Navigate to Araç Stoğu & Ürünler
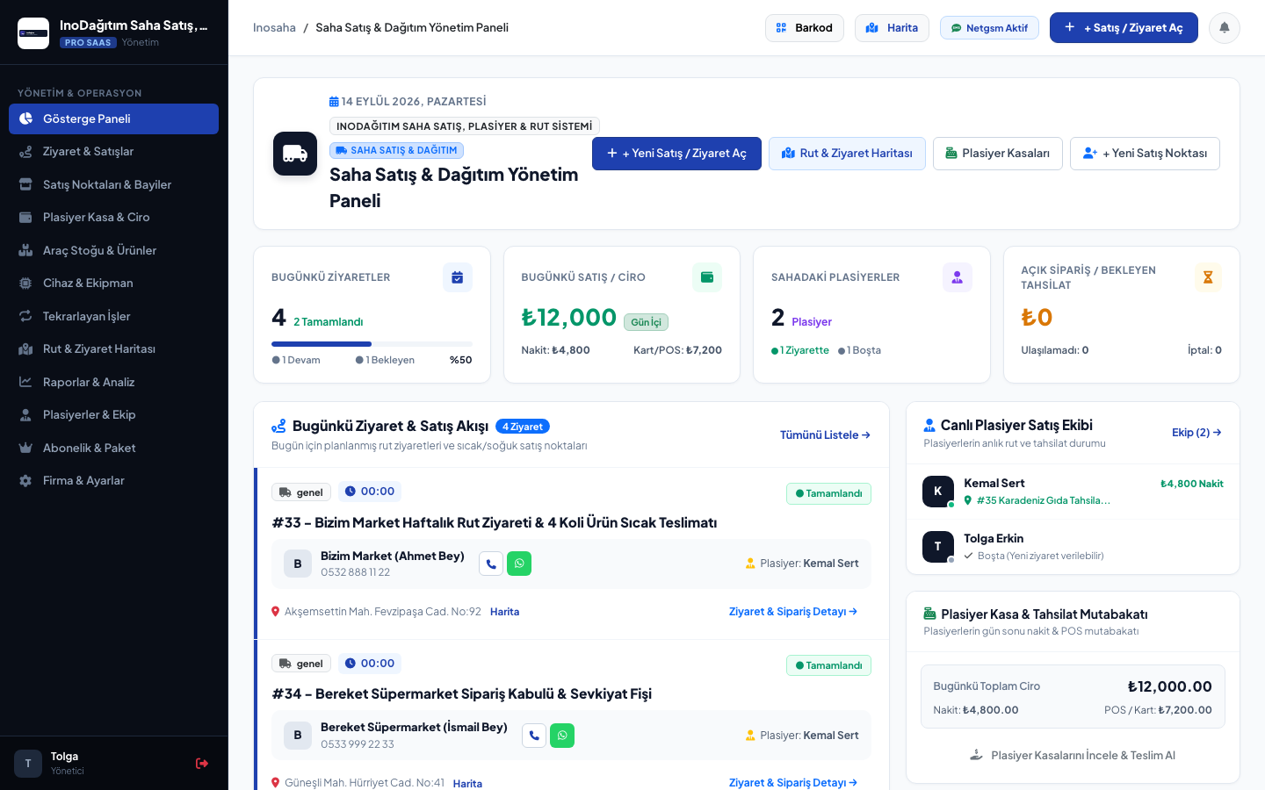 pos(114,250)
